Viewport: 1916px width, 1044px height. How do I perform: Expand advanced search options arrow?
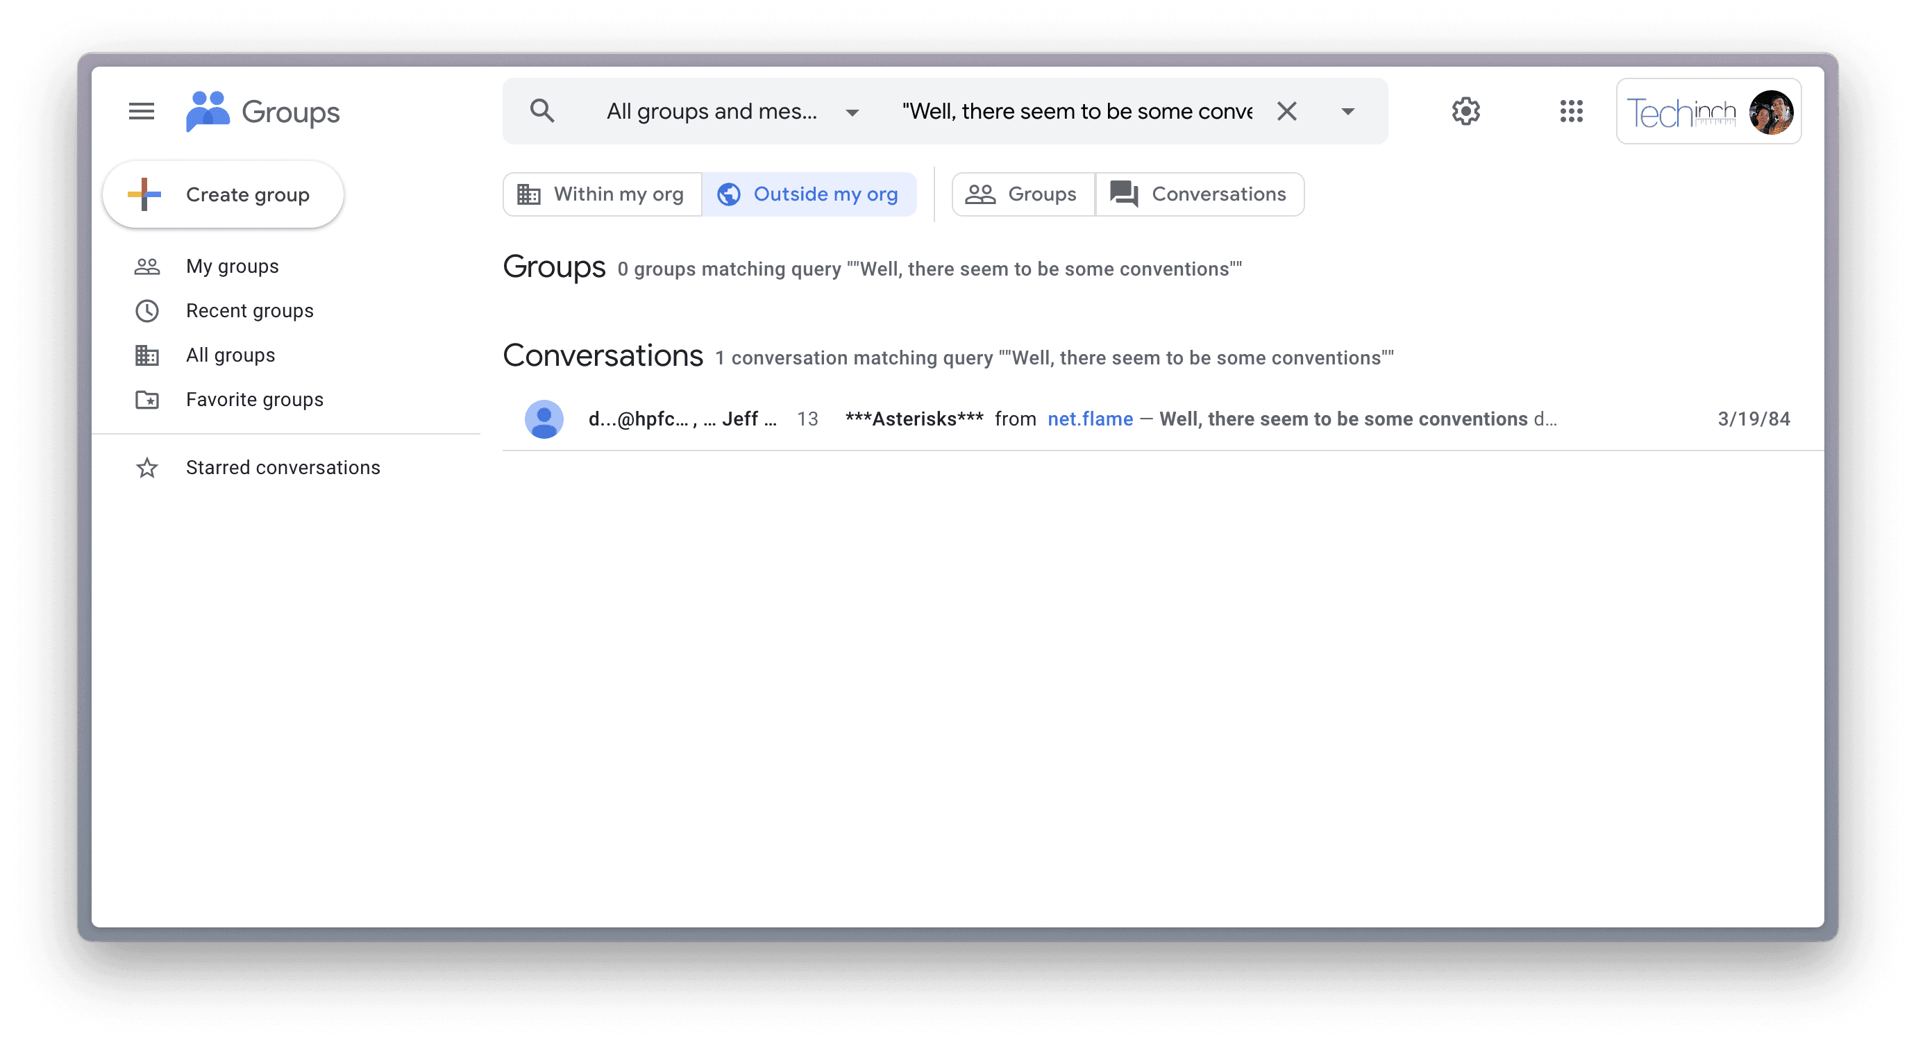pyautogui.click(x=1347, y=112)
